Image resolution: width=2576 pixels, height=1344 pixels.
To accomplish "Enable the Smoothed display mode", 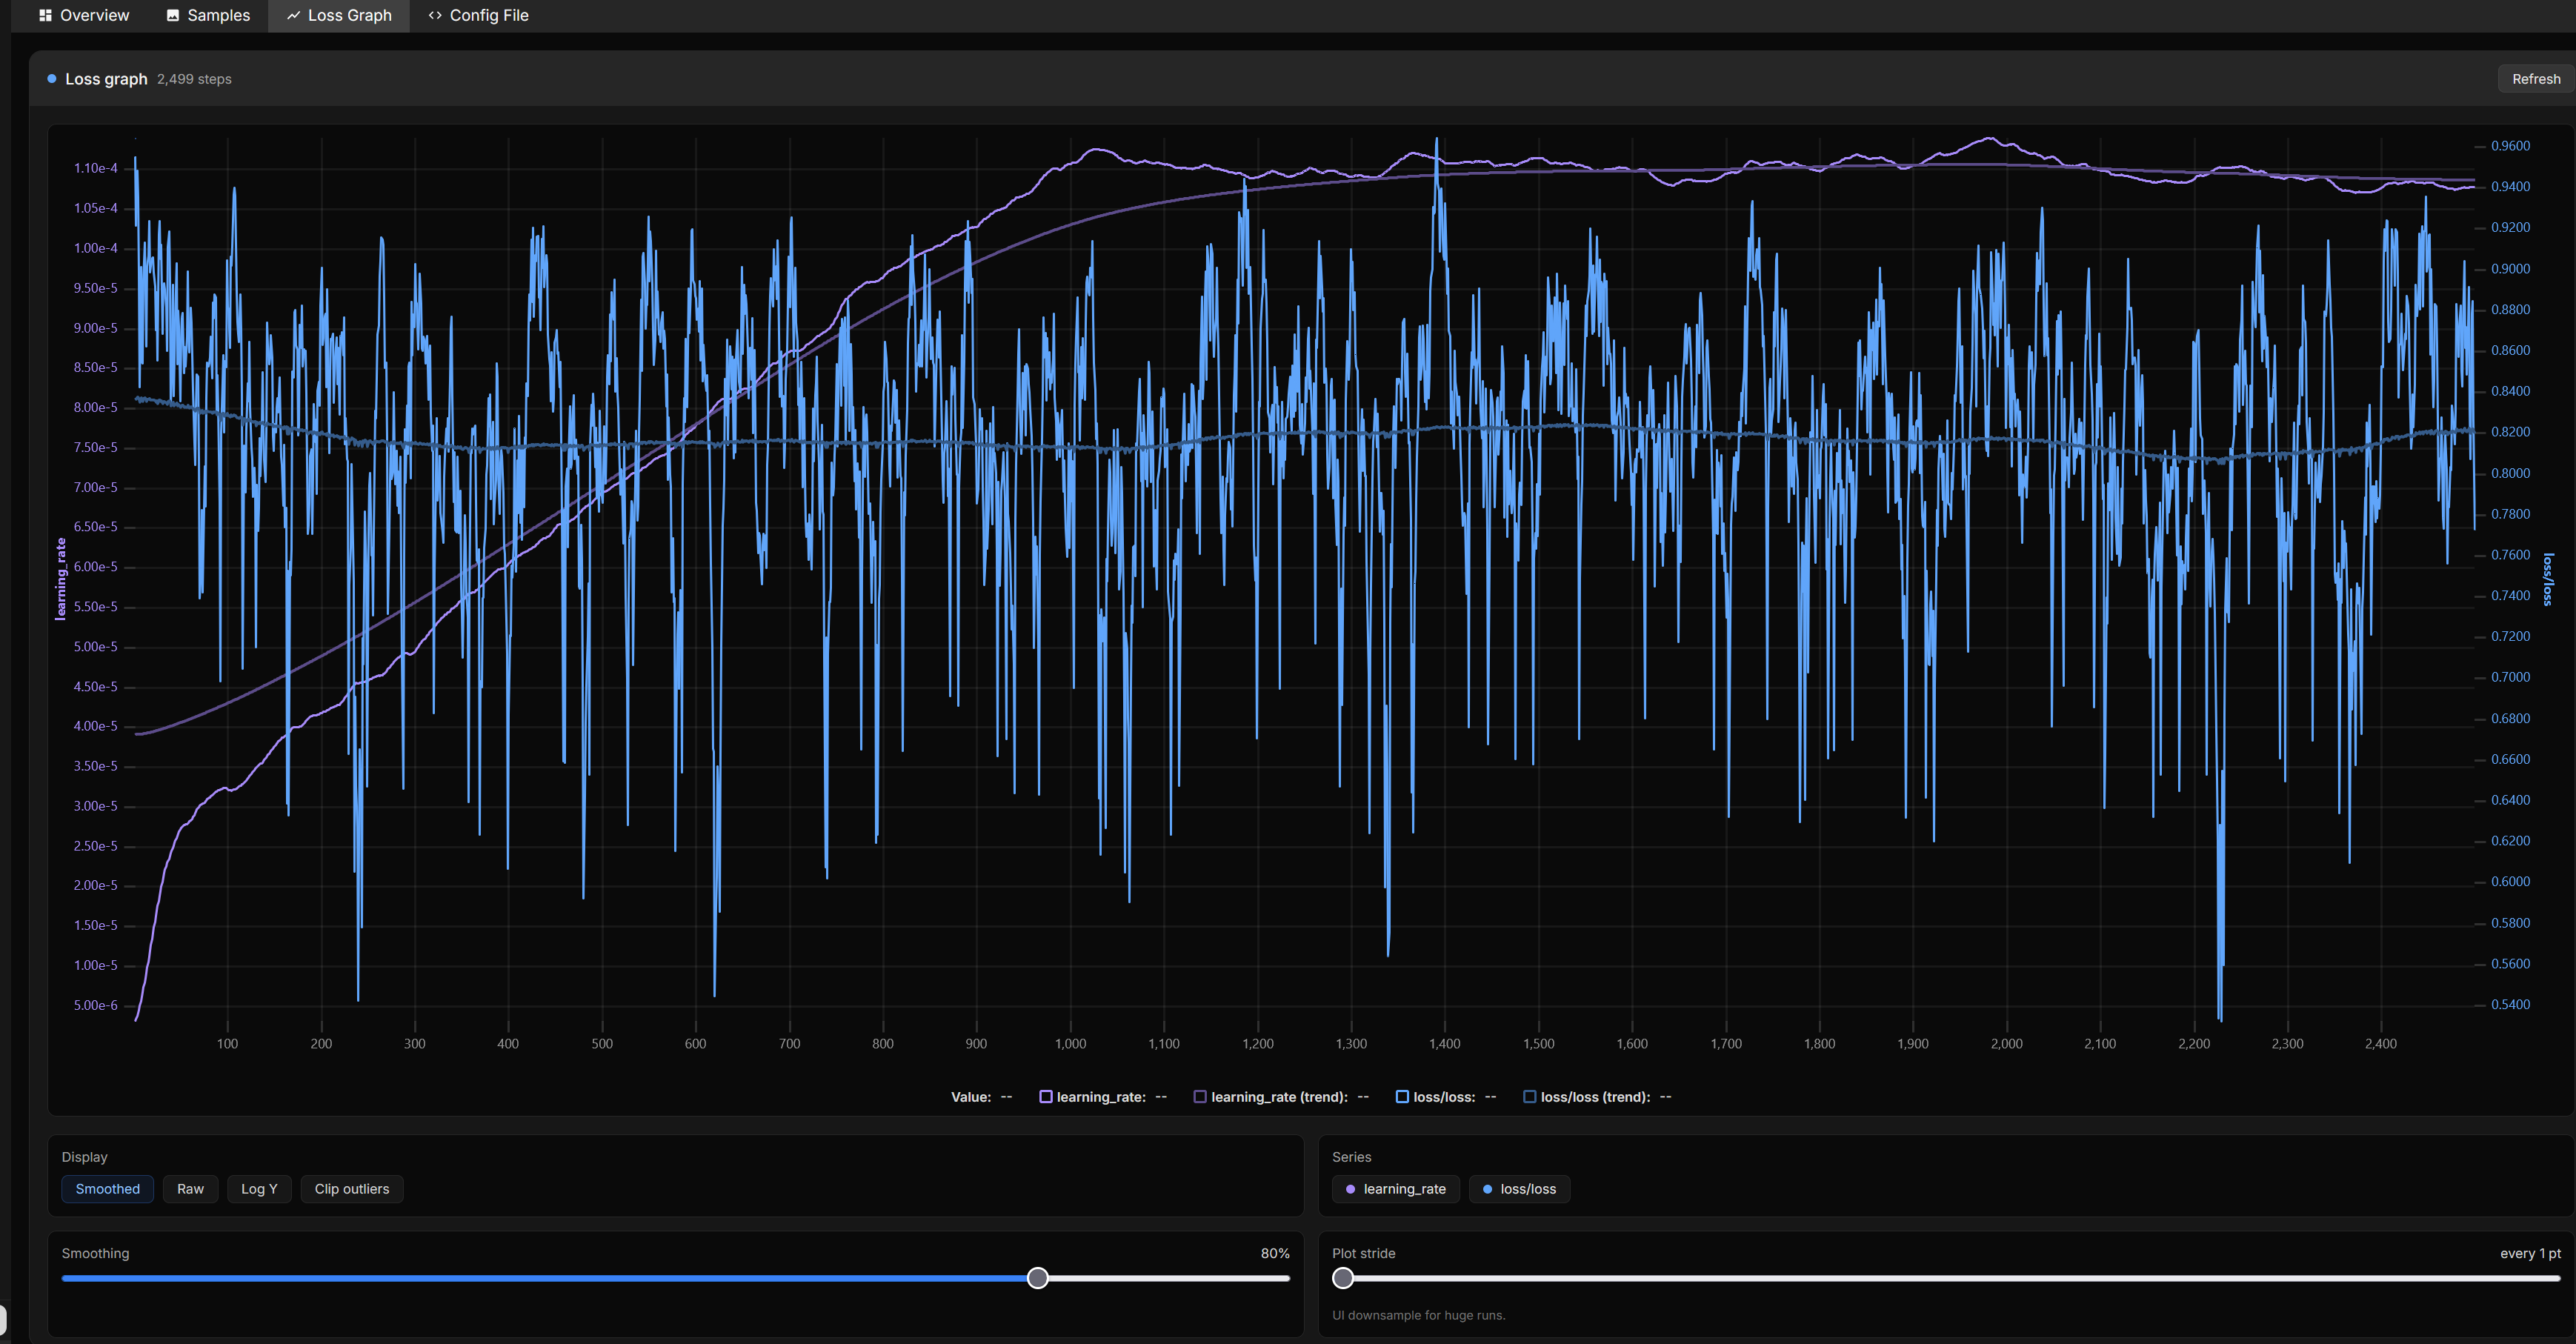I will (108, 1189).
